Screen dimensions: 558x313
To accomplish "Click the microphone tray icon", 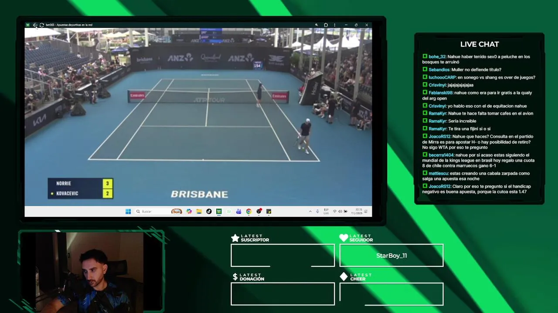I will (317, 211).
